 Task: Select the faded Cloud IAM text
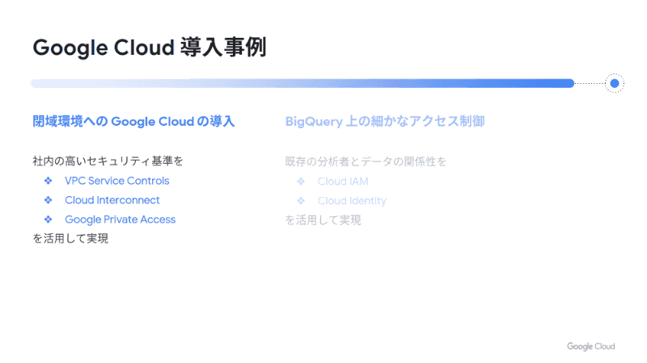tap(343, 181)
